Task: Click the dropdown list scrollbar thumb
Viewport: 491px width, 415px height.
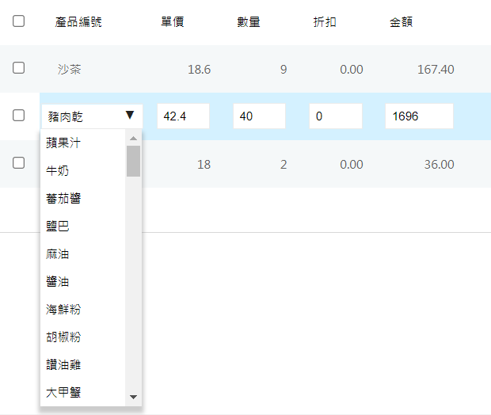Action: [133, 161]
